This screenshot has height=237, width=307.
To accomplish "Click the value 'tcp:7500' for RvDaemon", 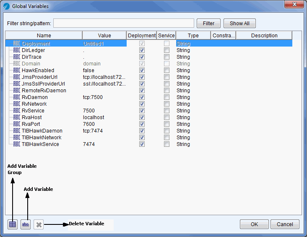I will click(93, 97).
